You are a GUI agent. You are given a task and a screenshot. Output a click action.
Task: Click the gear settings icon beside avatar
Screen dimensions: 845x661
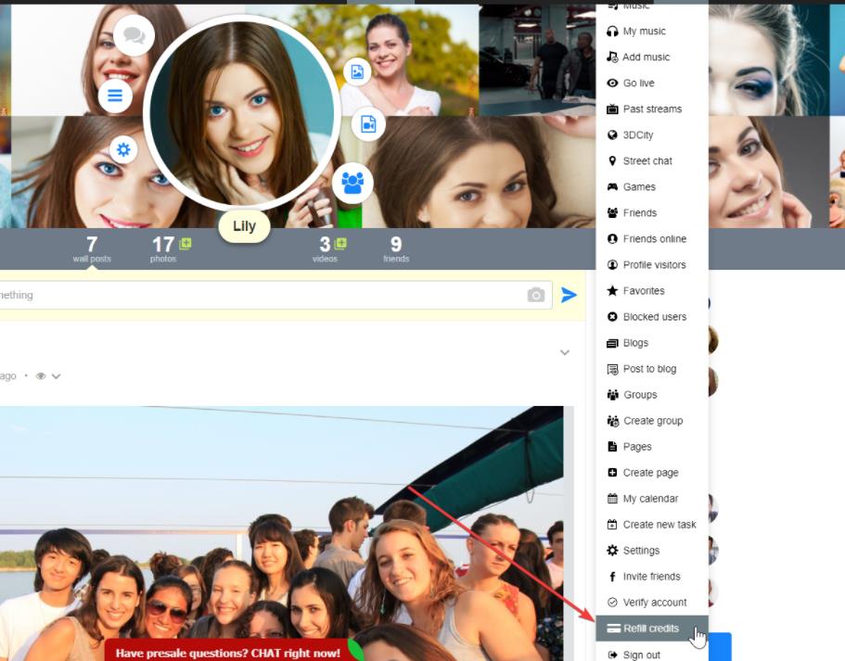click(x=123, y=149)
